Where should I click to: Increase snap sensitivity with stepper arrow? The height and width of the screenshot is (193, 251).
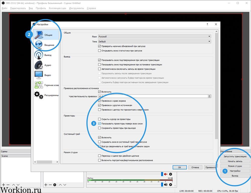209,95
